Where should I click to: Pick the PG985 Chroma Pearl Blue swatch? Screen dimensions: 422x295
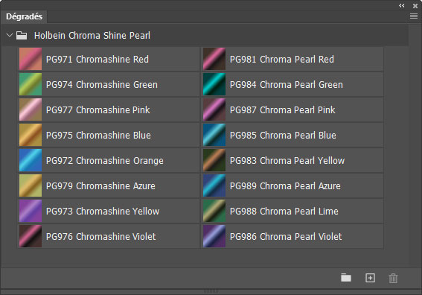pos(214,135)
